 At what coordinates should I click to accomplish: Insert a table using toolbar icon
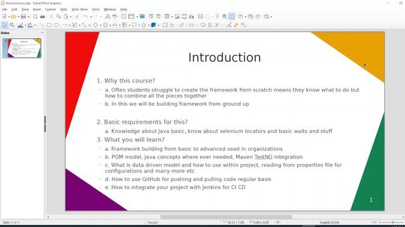coord(167,16)
